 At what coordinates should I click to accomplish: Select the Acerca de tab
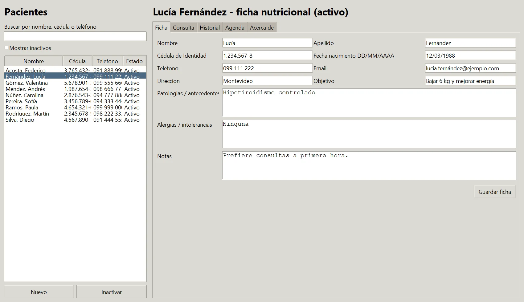tap(262, 27)
